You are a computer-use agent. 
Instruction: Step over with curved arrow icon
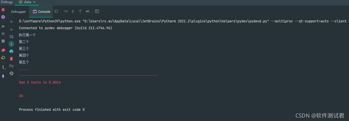65,11
